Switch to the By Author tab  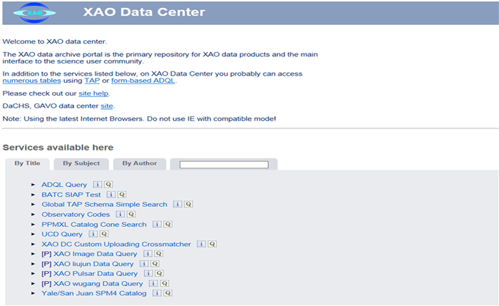(139, 163)
